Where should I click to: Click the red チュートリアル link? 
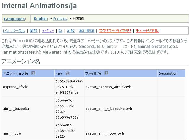(x=147, y=31)
